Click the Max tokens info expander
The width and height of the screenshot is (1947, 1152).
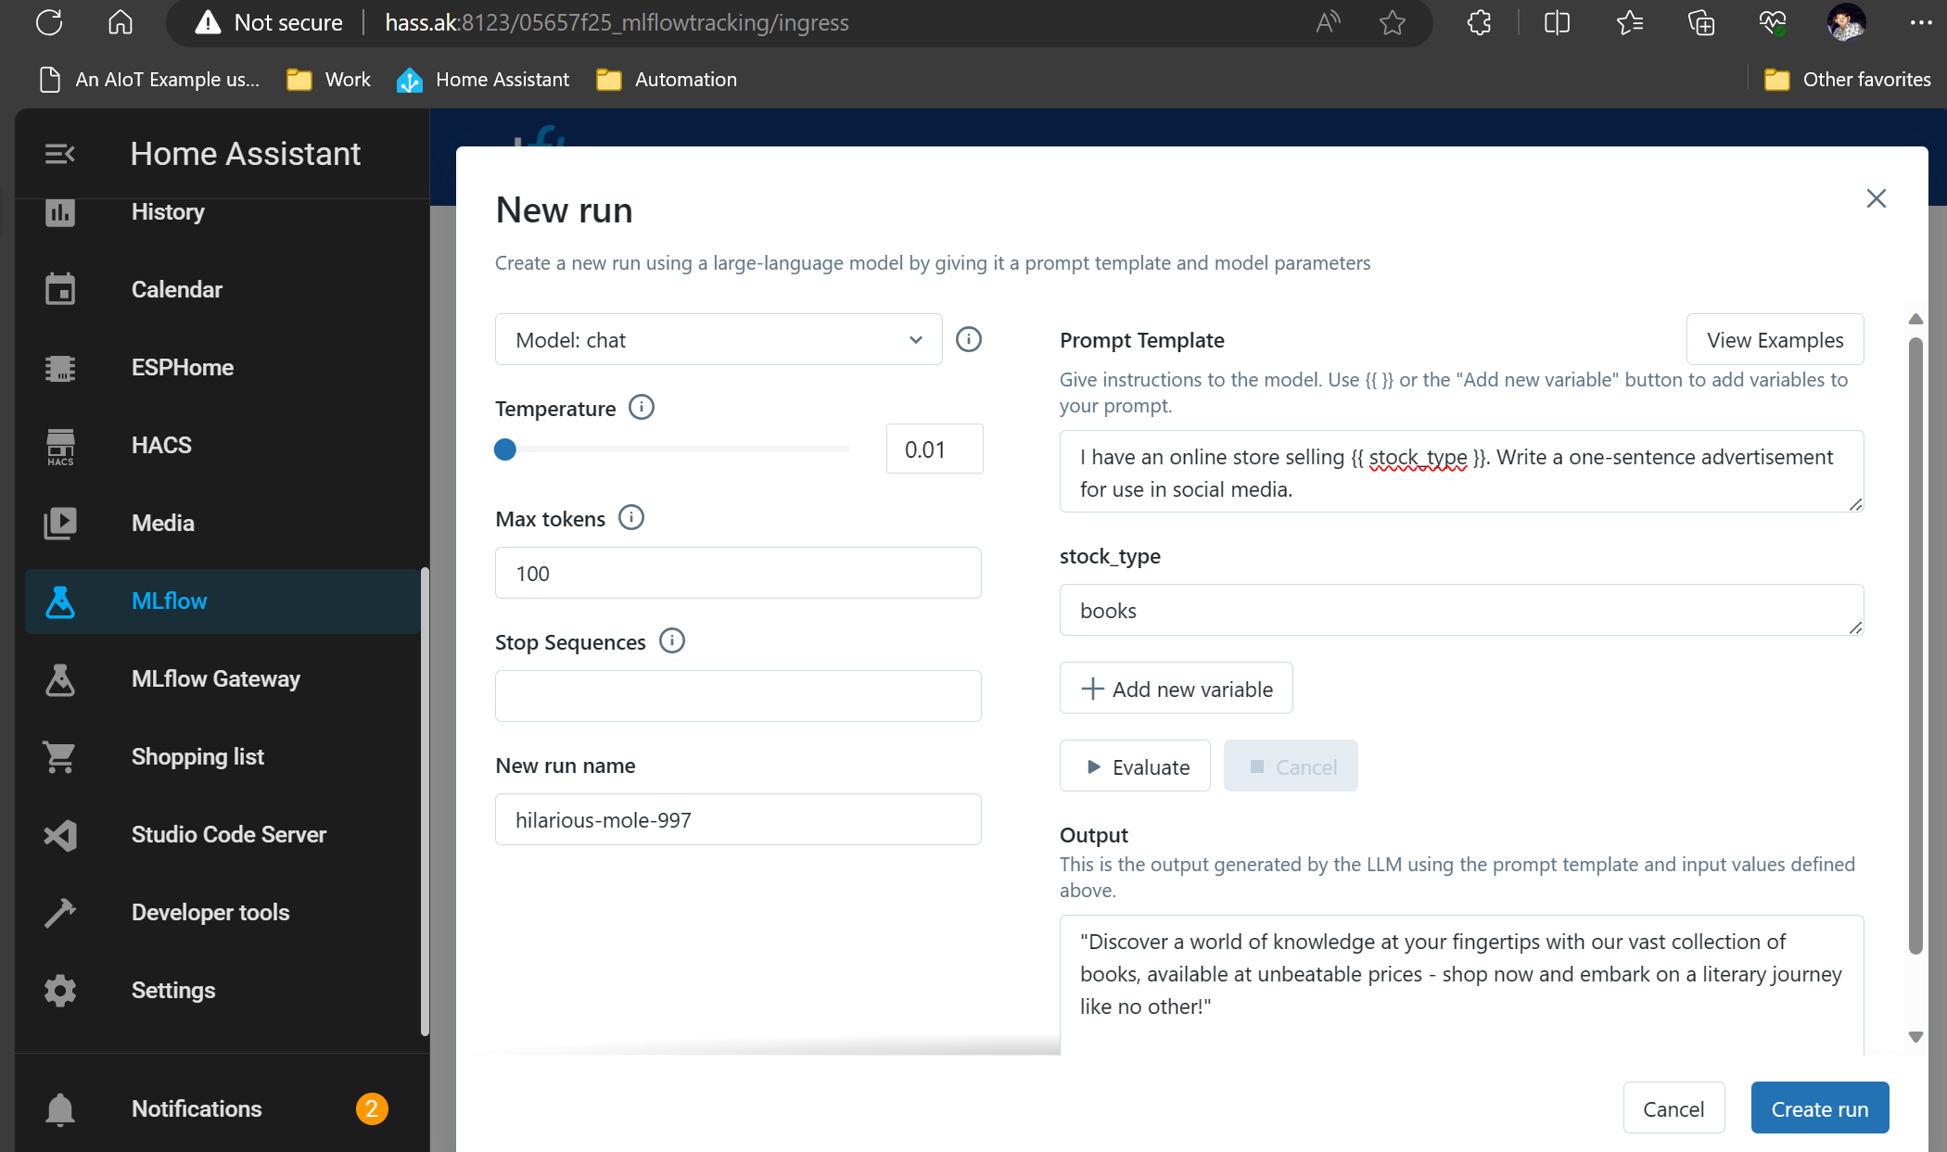pyautogui.click(x=631, y=517)
